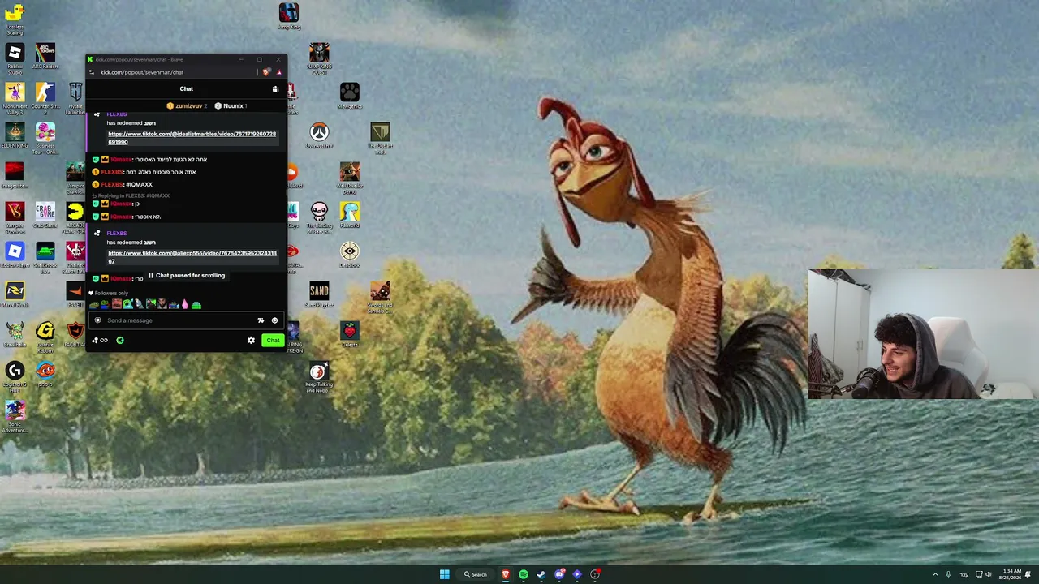Viewport: 1039px width, 584px height.
Task: Click the green Chat send button
Action: 273,341
